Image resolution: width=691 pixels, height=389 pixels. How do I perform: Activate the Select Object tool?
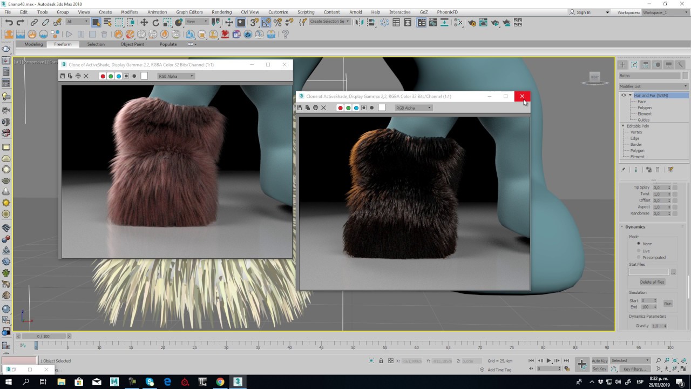coord(96,22)
